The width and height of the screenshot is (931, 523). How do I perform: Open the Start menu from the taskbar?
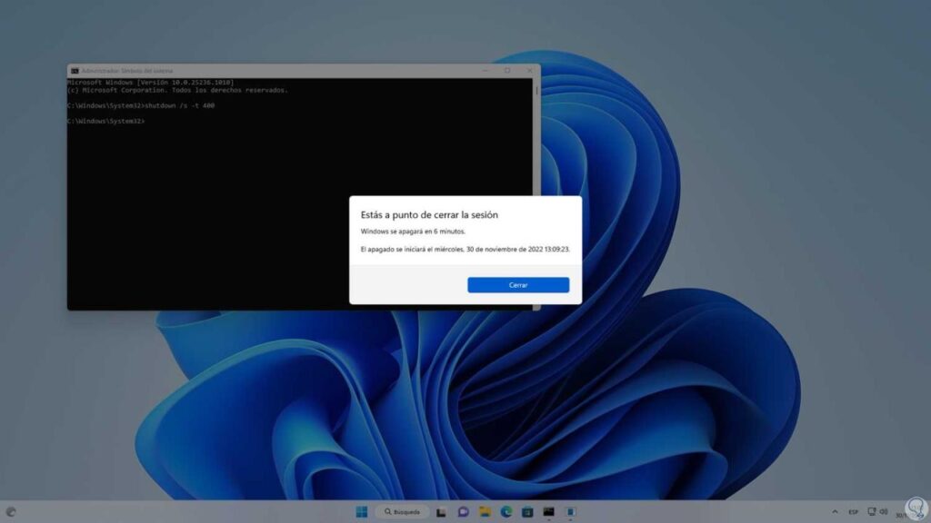pos(361,511)
